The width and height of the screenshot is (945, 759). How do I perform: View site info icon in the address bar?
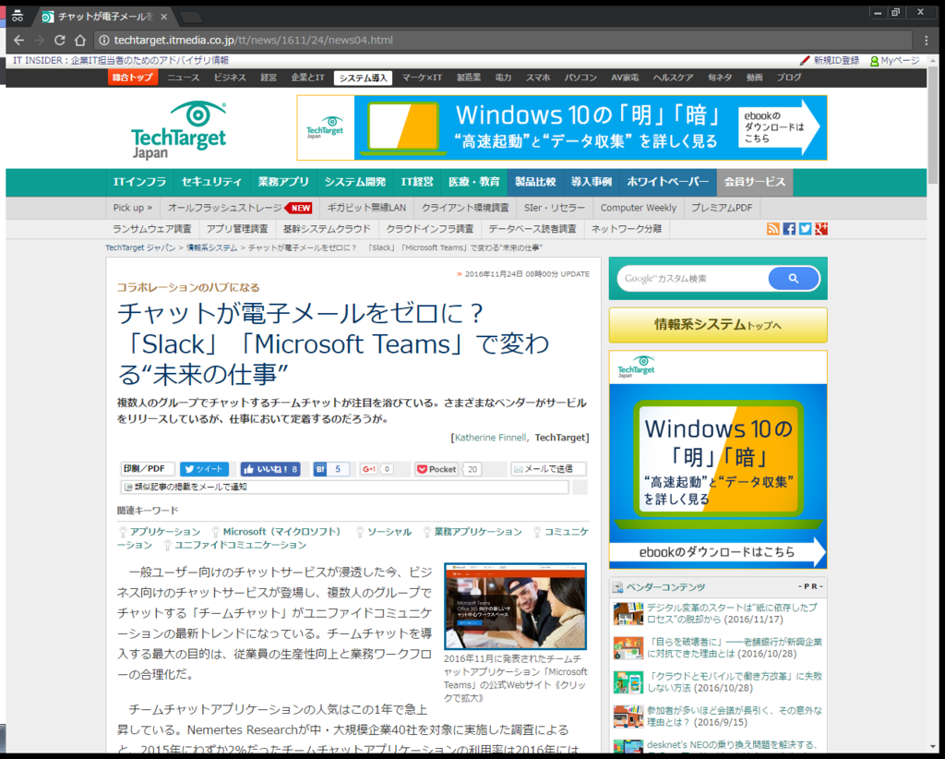coord(103,41)
